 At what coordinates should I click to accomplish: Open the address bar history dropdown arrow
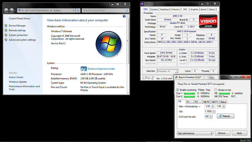pos(74,10)
